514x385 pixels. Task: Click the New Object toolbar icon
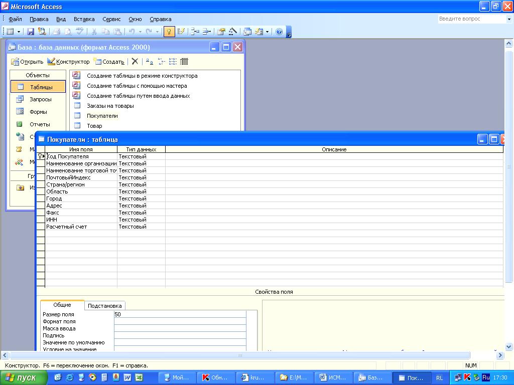click(x=259, y=32)
